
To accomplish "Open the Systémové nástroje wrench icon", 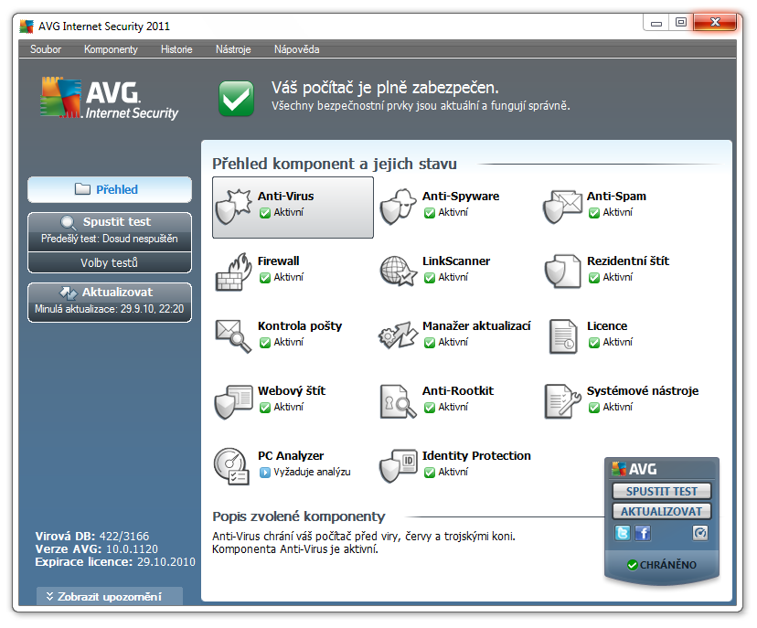I will pos(562,401).
